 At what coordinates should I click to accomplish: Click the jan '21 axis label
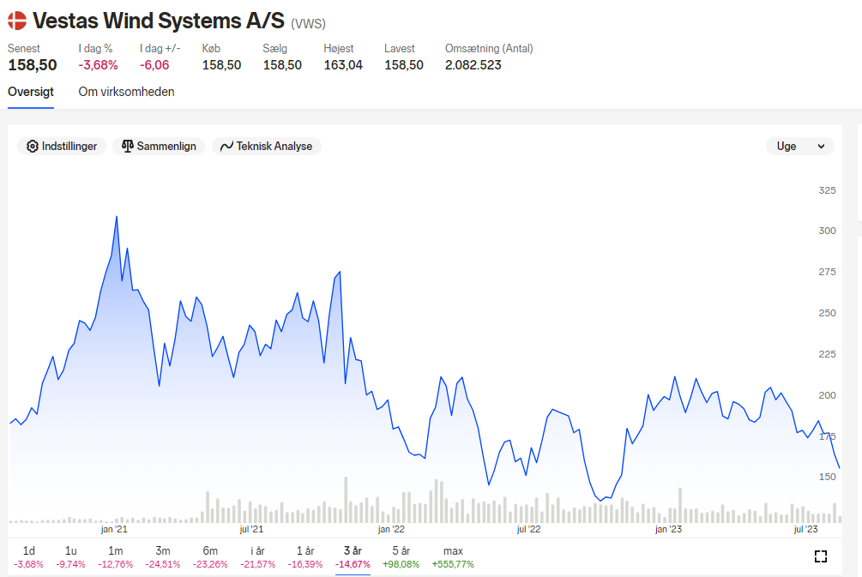pos(114,529)
